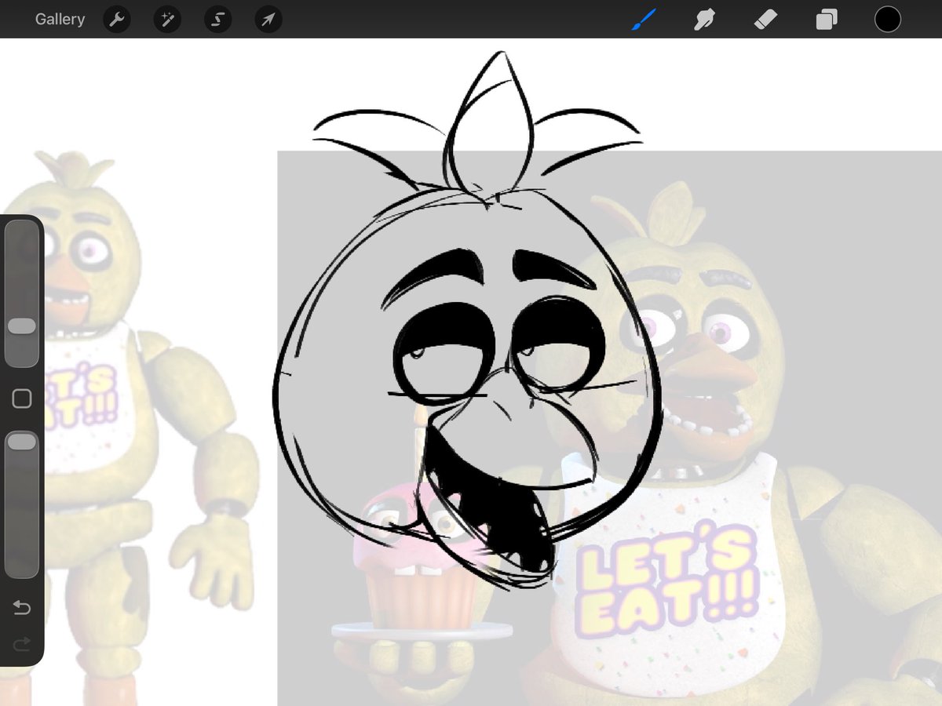This screenshot has width=942, height=706.
Task: Open the Adjustments magic wand menu
Action: pyautogui.click(x=168, y=20)
